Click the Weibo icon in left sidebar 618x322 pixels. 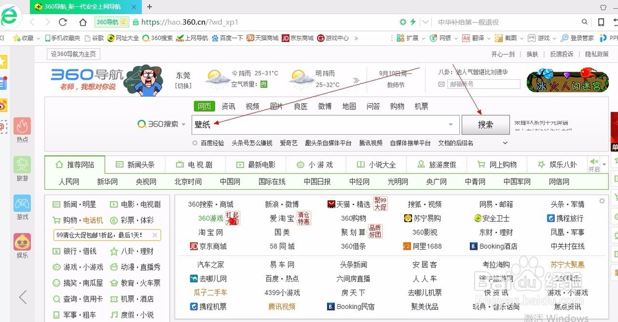(3, 105)
